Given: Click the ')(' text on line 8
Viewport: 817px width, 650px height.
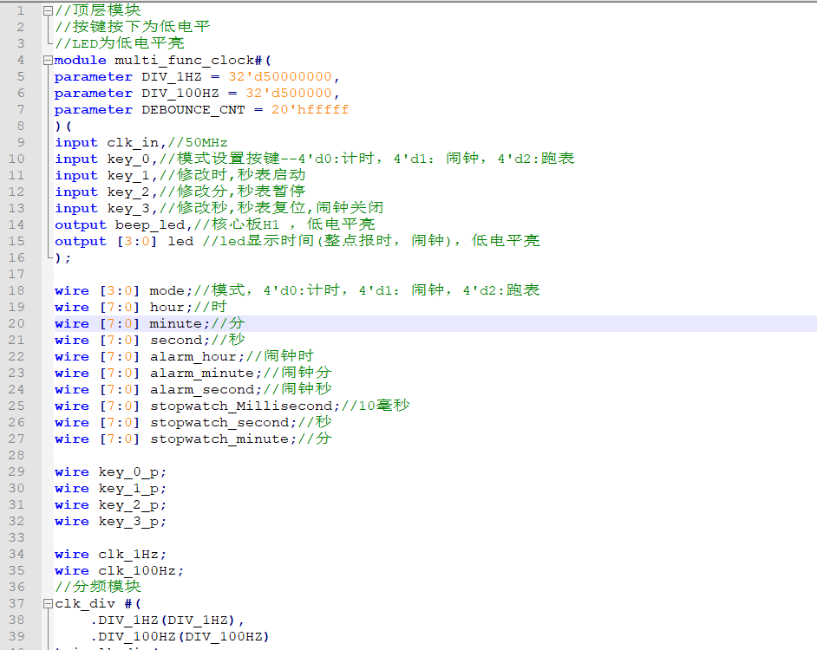Looking at the screenshot, I should point(63,126).
